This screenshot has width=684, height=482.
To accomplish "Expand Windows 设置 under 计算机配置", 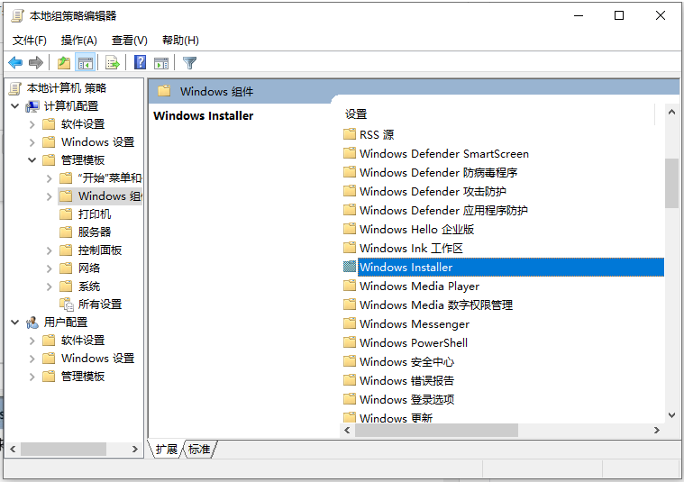I will [32, 142].
